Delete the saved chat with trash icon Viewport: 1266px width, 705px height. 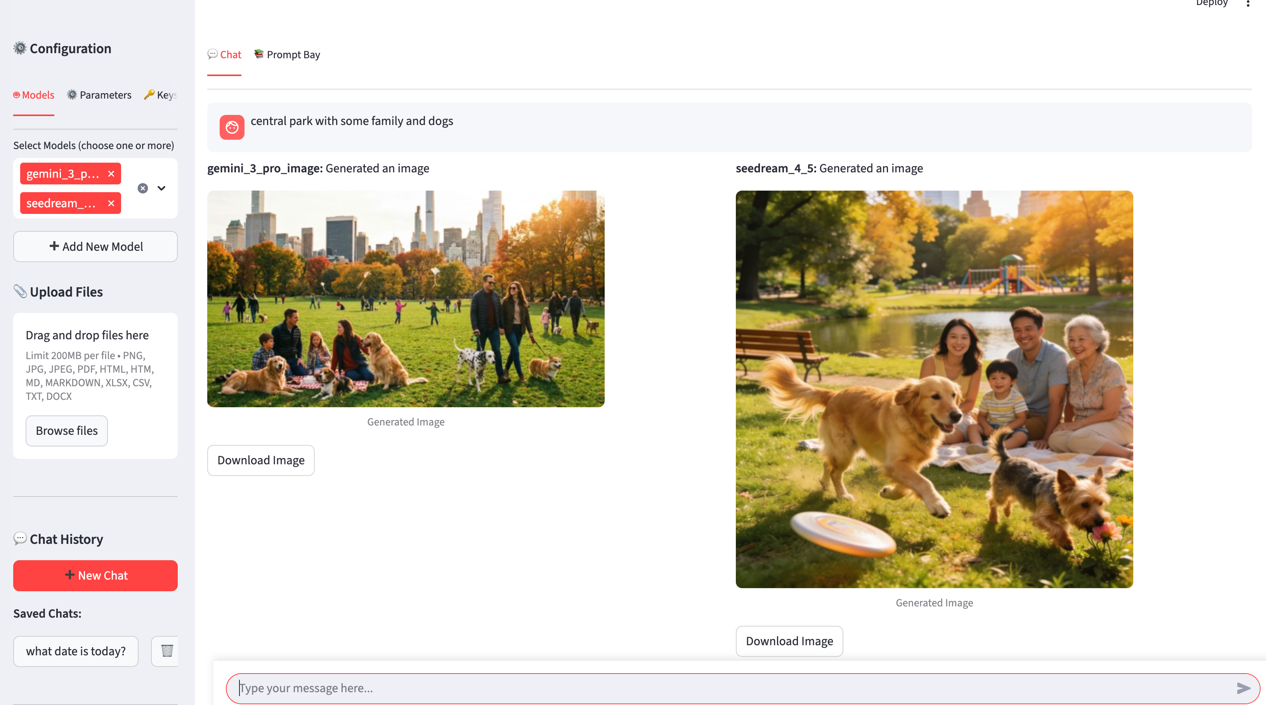[166, 651]
